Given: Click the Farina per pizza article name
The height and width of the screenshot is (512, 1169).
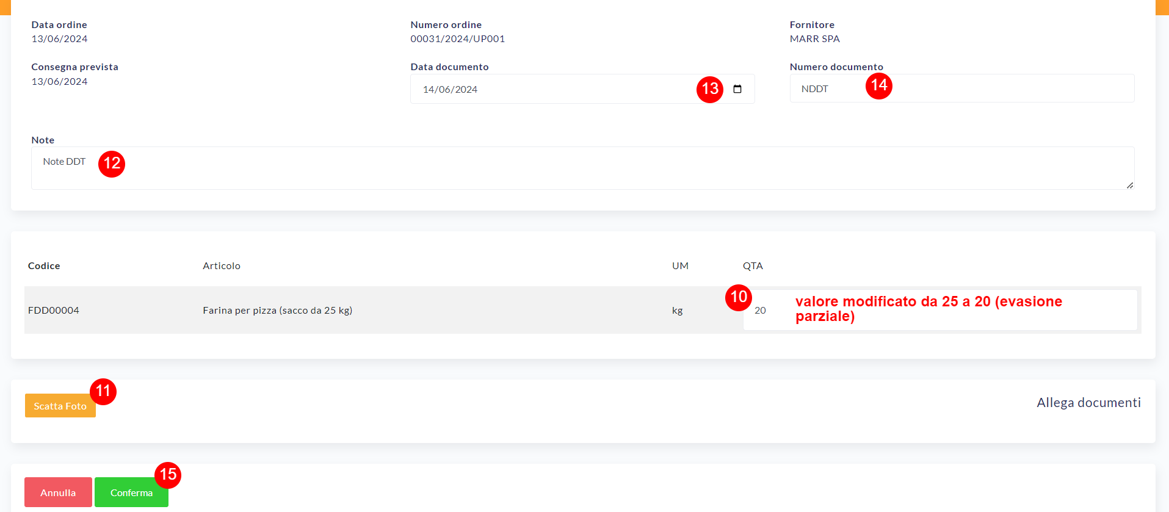Looking at the screenshot, I should point(277,311).
